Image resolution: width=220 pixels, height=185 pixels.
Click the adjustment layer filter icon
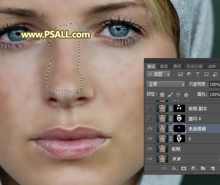pos(189,74)
